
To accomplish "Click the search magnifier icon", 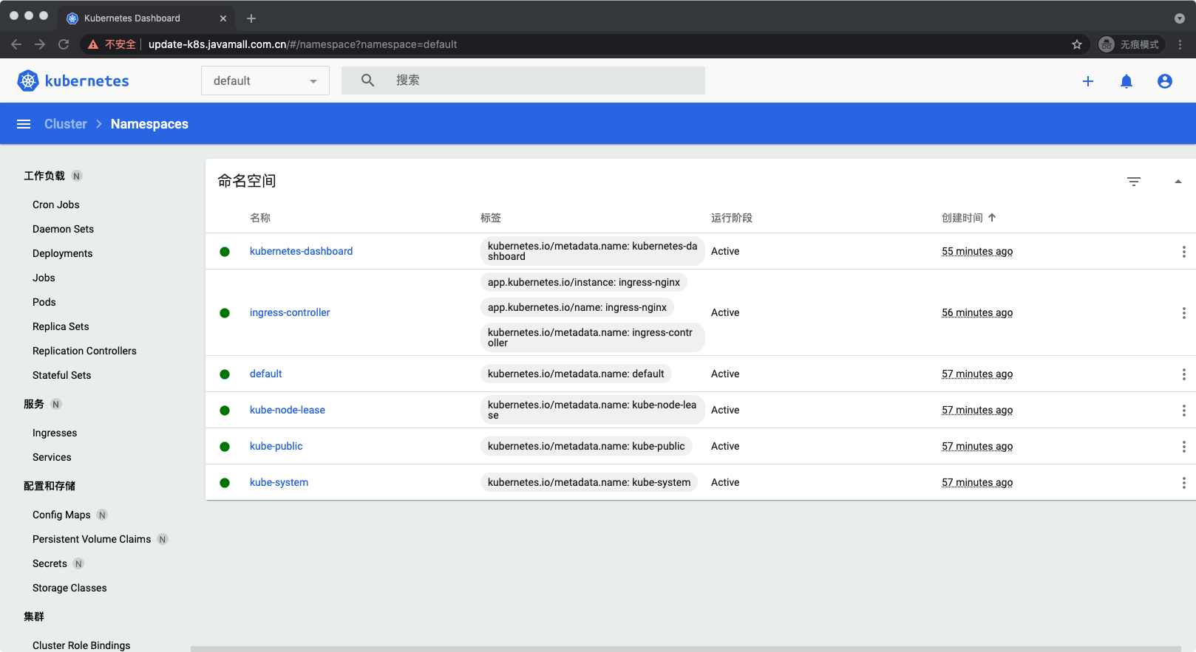I will pos(367,80).
